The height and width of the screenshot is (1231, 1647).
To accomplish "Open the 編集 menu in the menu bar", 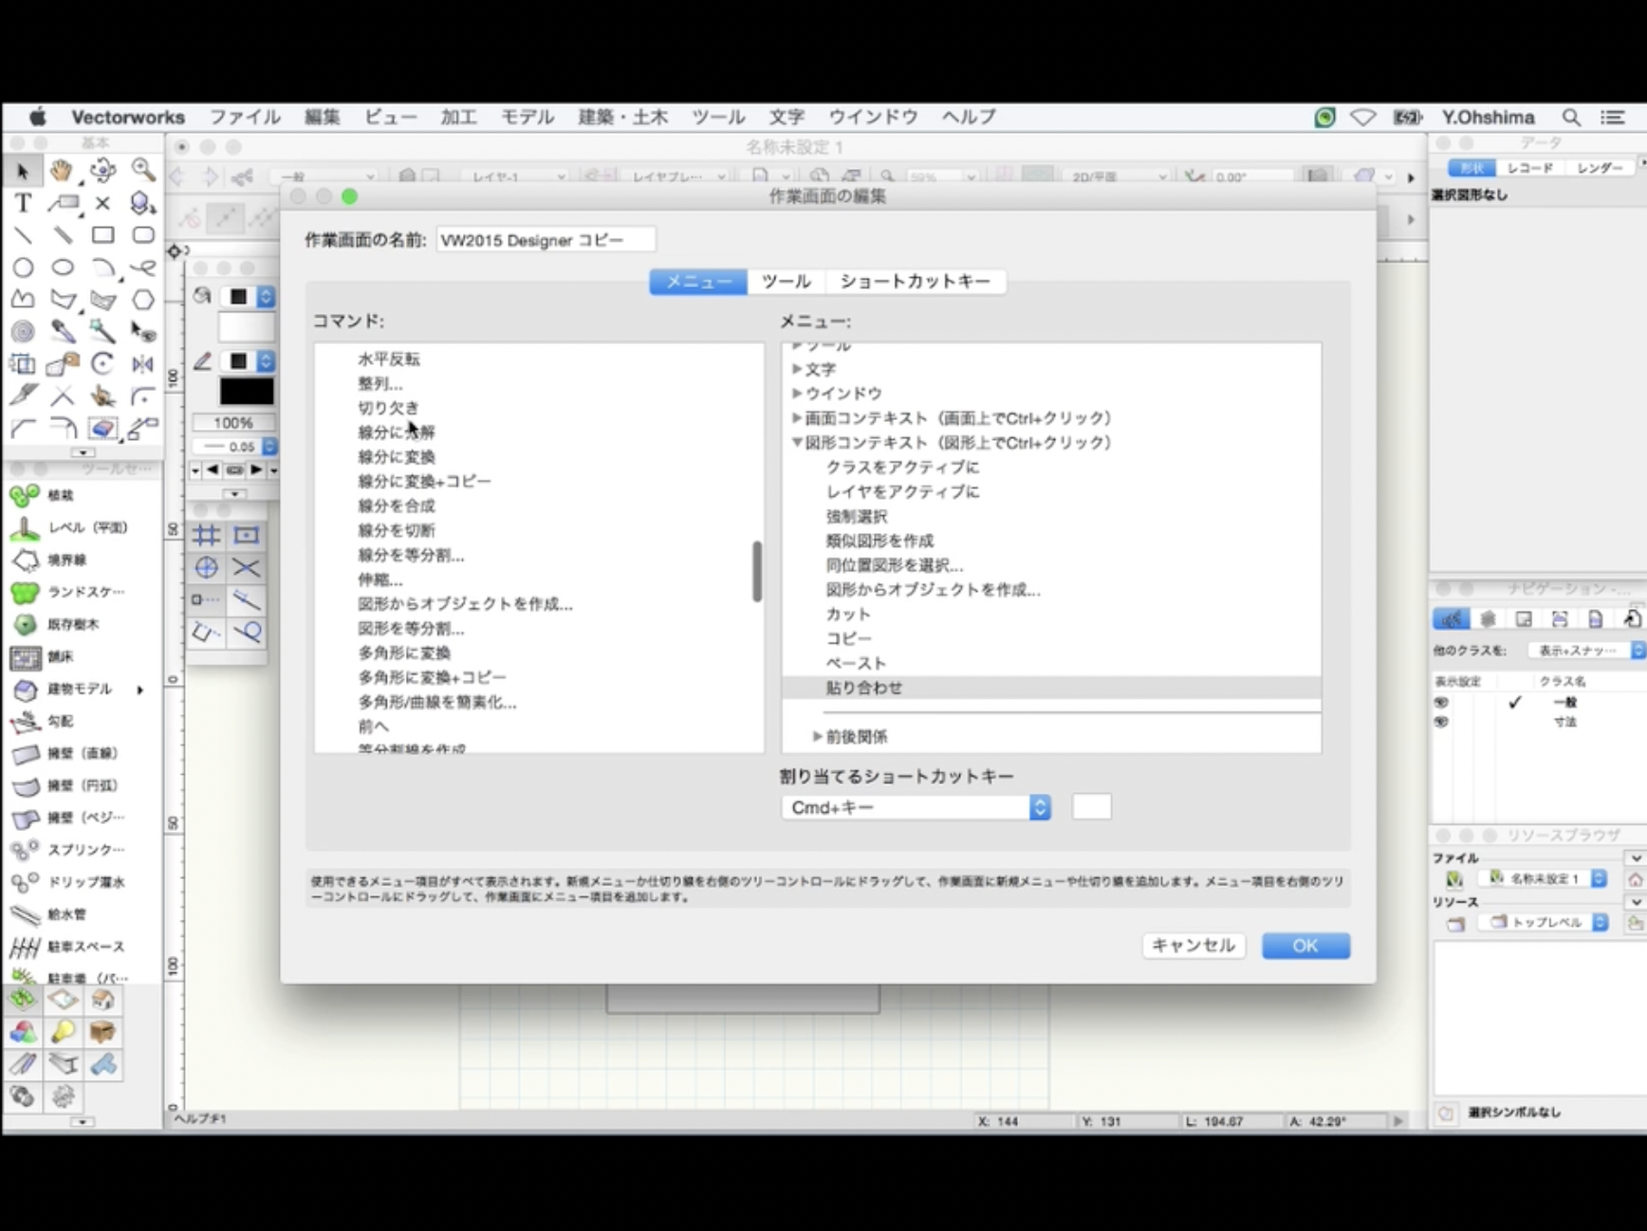I will [323, 118].
